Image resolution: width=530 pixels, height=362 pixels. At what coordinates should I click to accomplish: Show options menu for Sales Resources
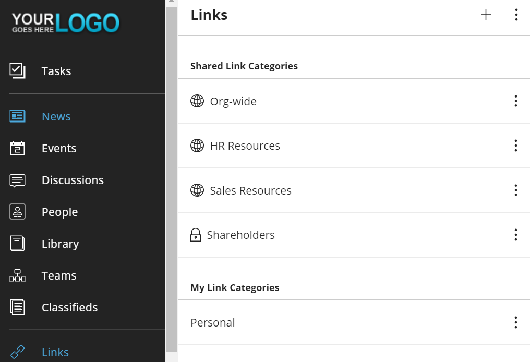pyautogui.click(x=516, y=190)
